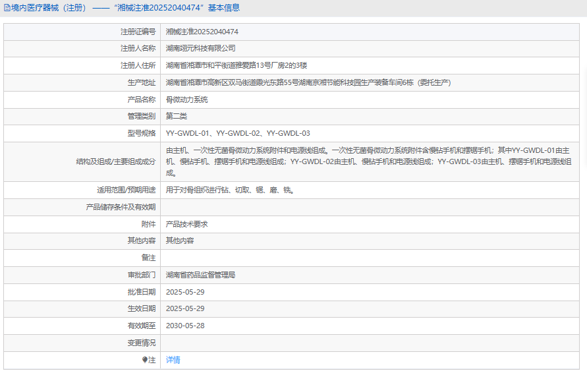
Task: Click model spec YY-GWDL-01、YY-GWDL-02、YY-GWDL-03
Action: (x=238, y=133)
